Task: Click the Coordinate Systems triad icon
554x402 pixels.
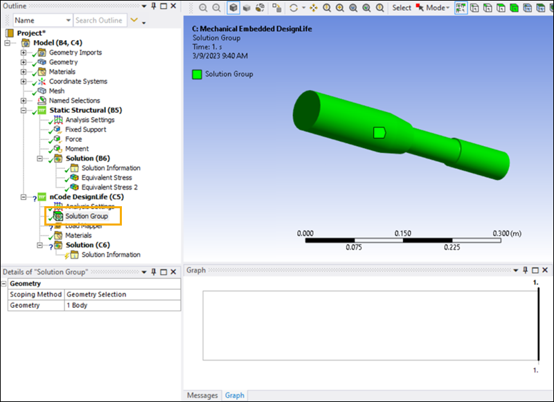Action: click(x=42, y=82)
